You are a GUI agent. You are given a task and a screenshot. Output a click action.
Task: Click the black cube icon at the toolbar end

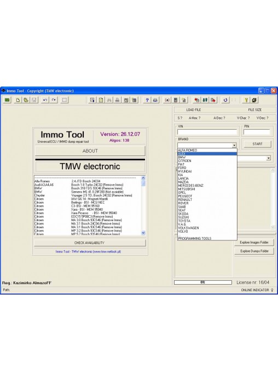[x=254, y=100]
